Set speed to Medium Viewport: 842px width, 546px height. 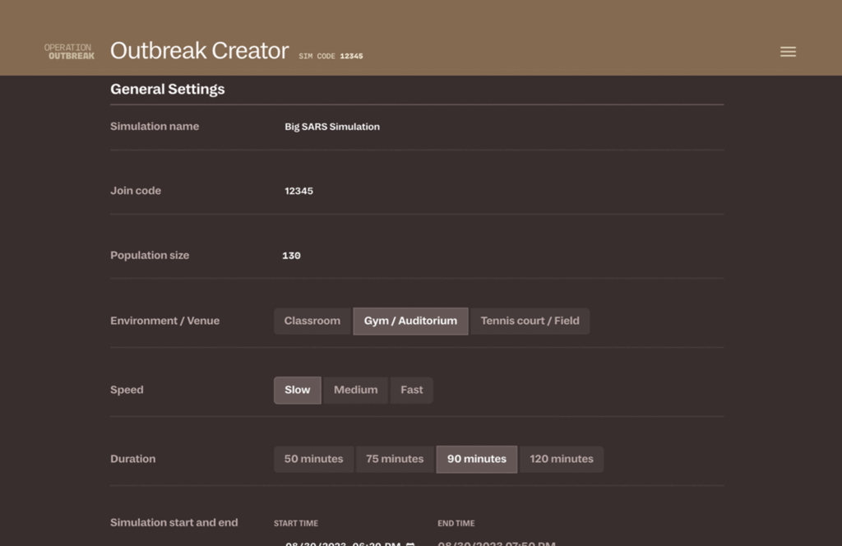(x=355, y=390)
